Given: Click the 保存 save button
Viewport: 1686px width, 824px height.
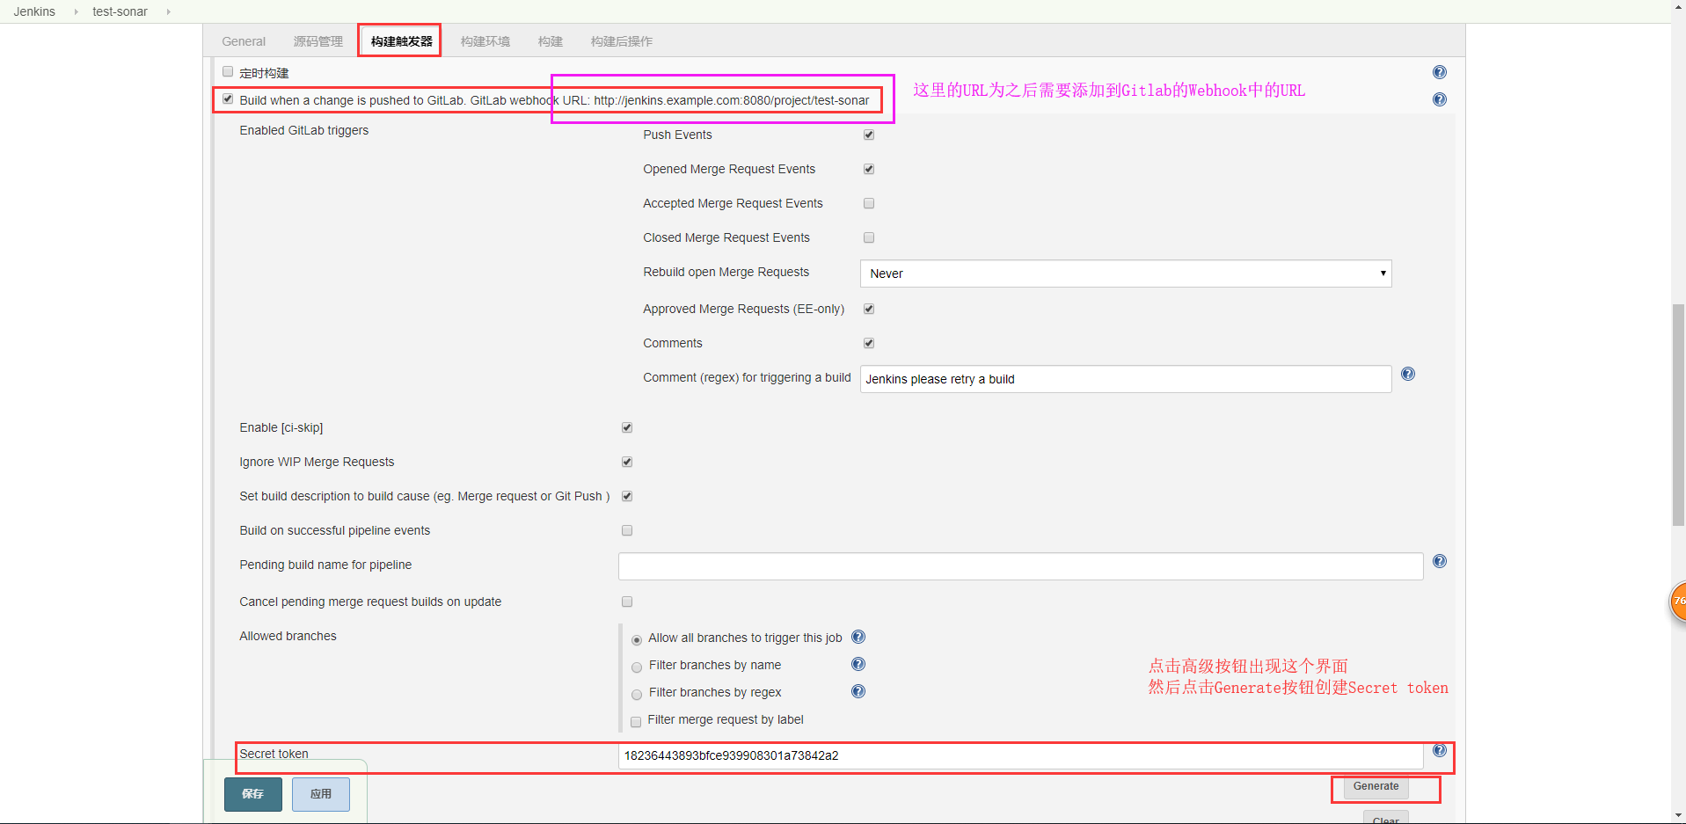Looking at the screenshot, I should [x=253, y=794].
